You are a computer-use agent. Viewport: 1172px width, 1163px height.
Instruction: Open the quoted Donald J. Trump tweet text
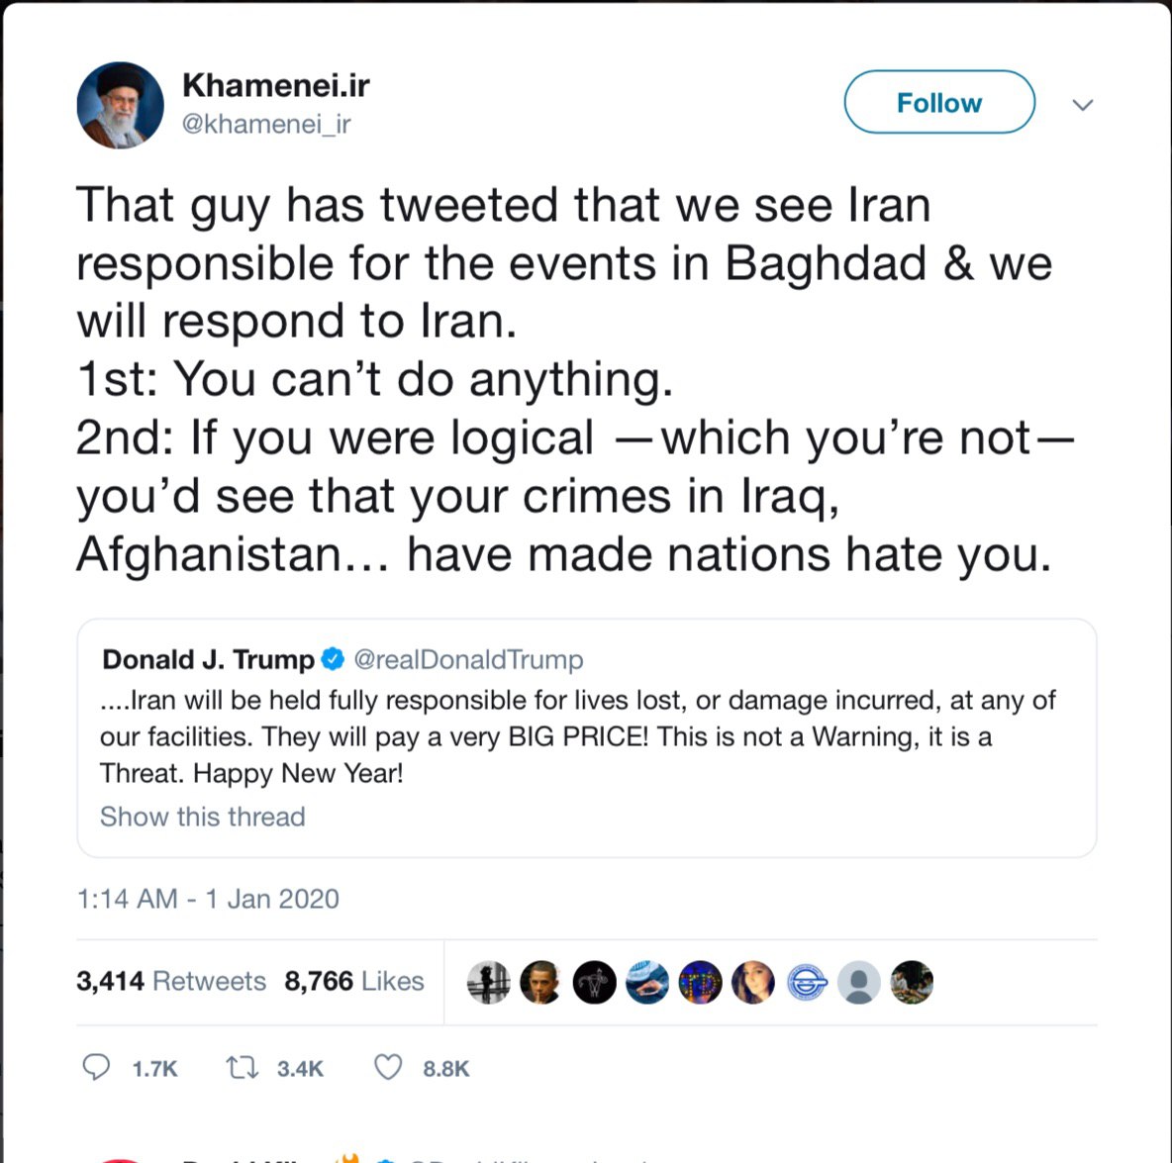[577, 736]
